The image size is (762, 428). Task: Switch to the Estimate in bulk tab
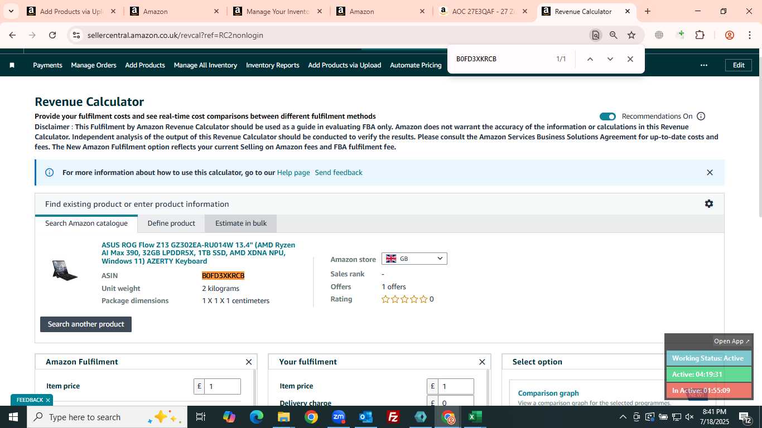coord(241,223)
